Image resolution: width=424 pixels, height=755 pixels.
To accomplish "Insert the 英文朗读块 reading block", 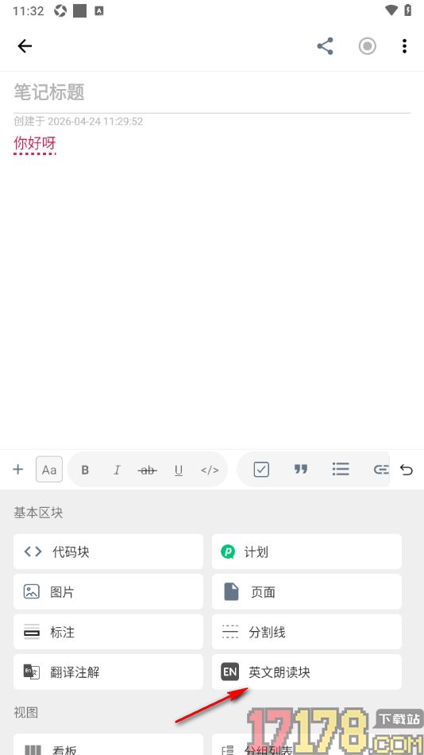I will coord(306,672).
